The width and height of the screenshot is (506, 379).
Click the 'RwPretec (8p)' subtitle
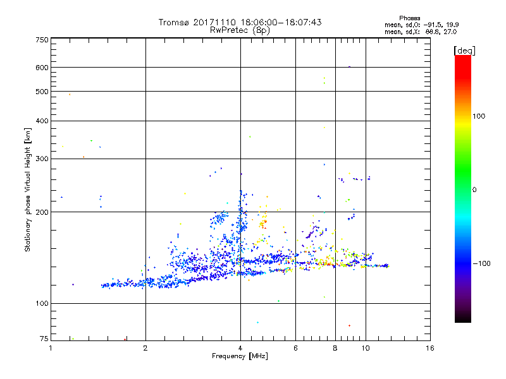pos(240,30)
